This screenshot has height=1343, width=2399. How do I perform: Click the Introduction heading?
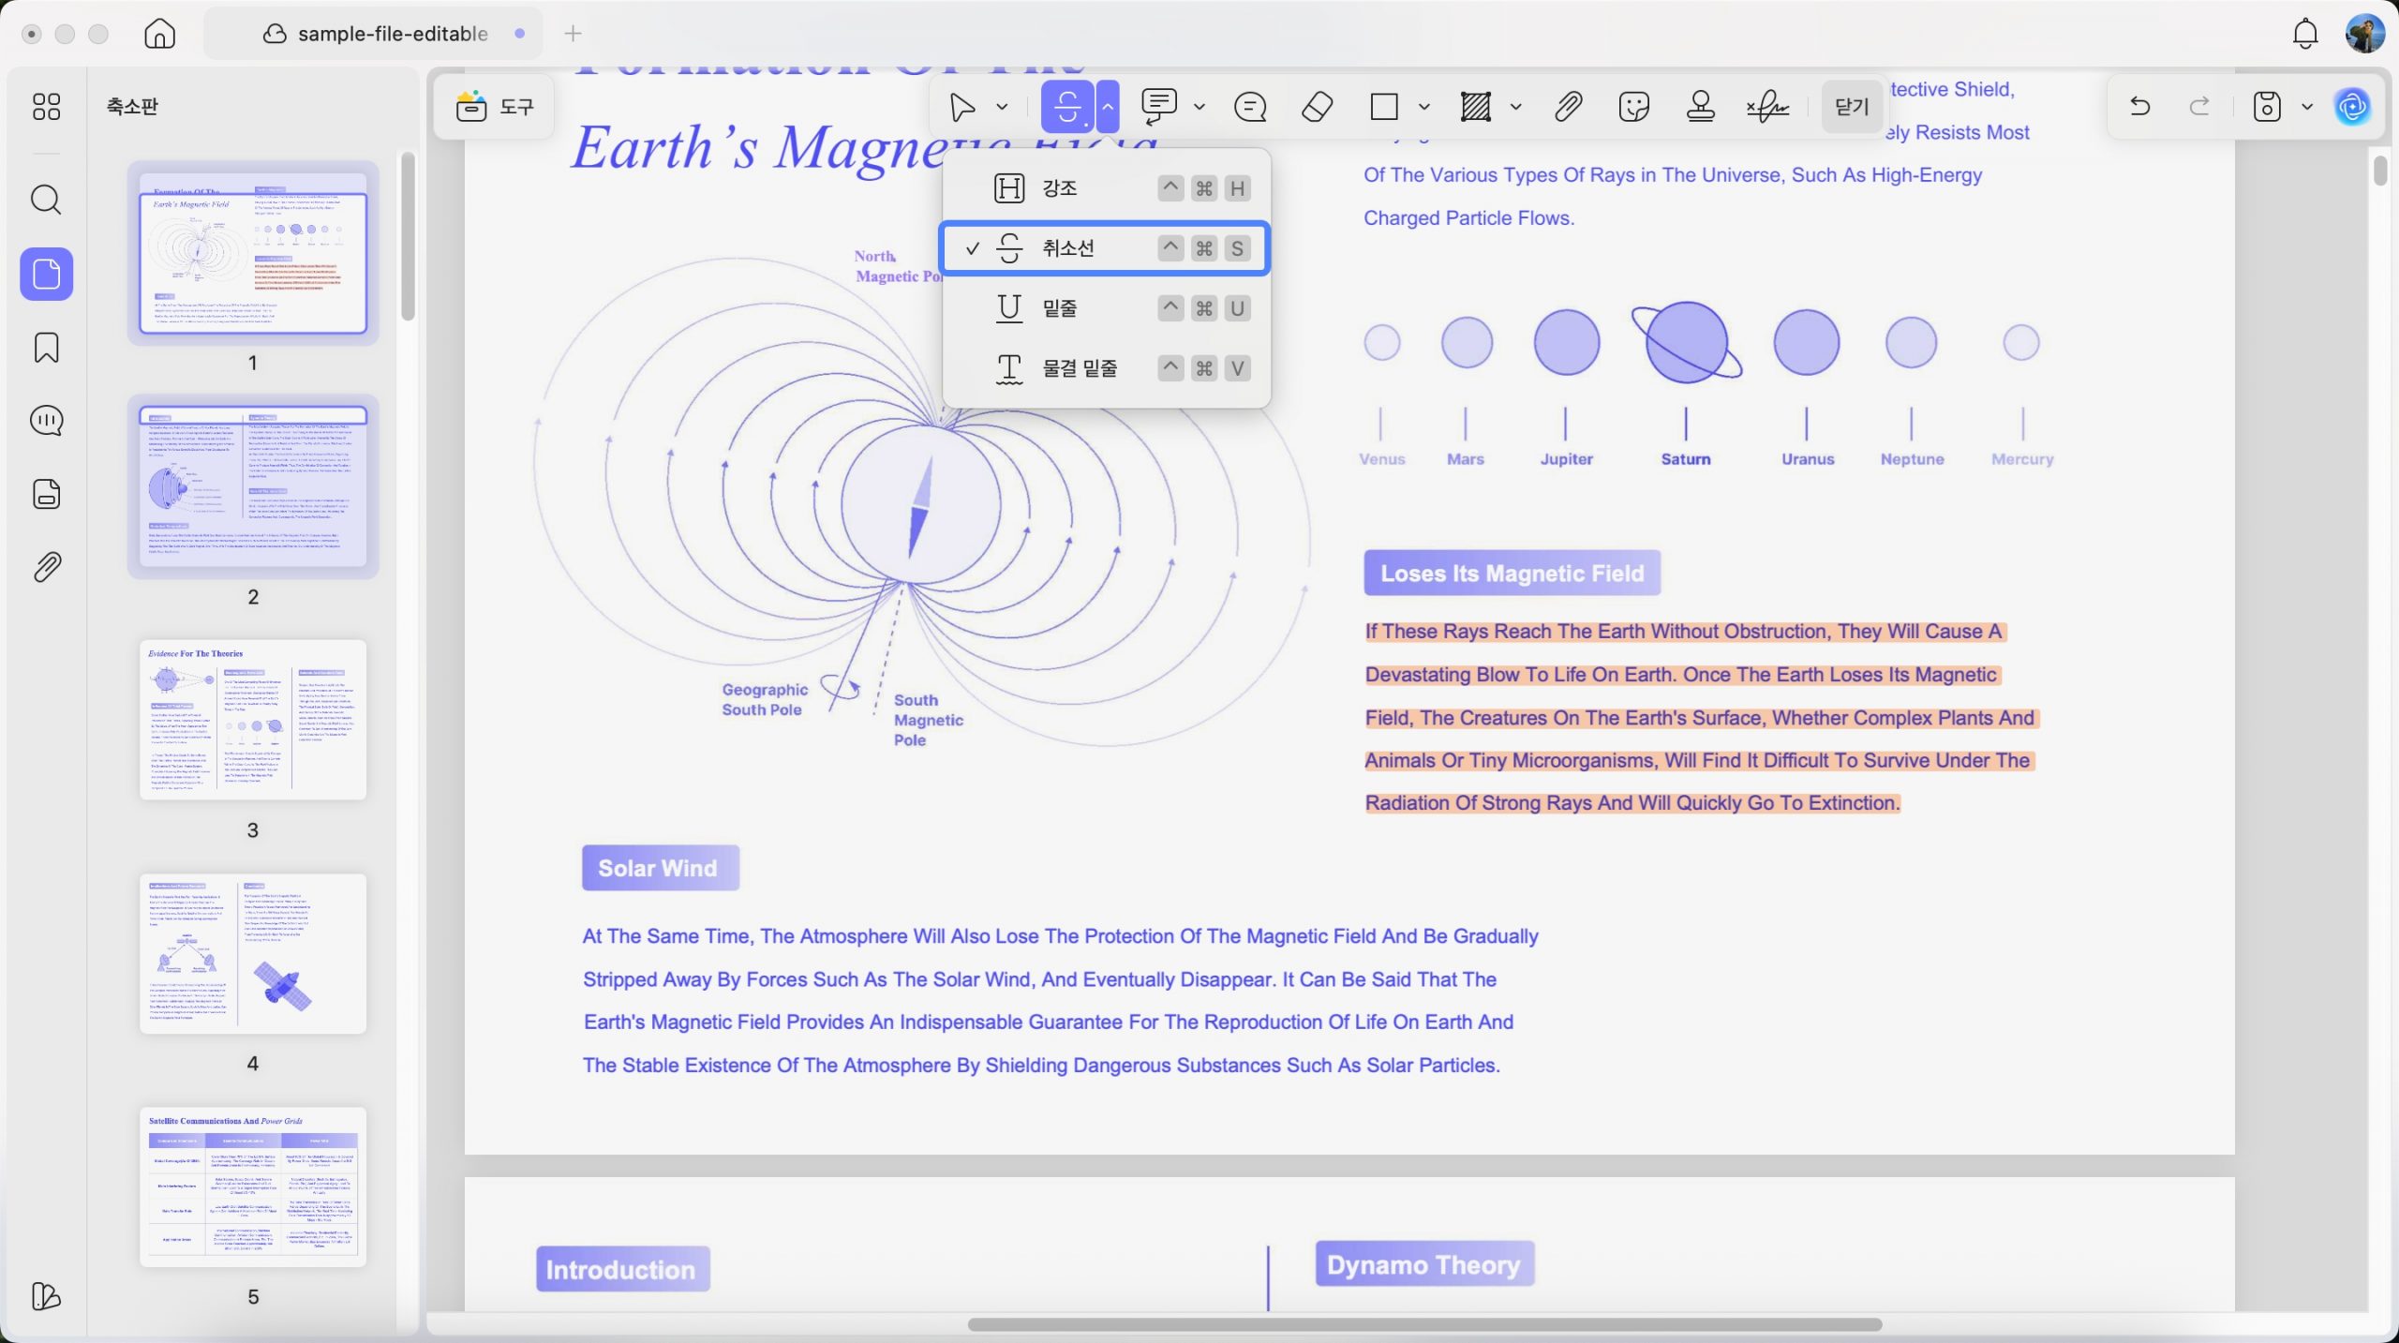coord(622,1269)
